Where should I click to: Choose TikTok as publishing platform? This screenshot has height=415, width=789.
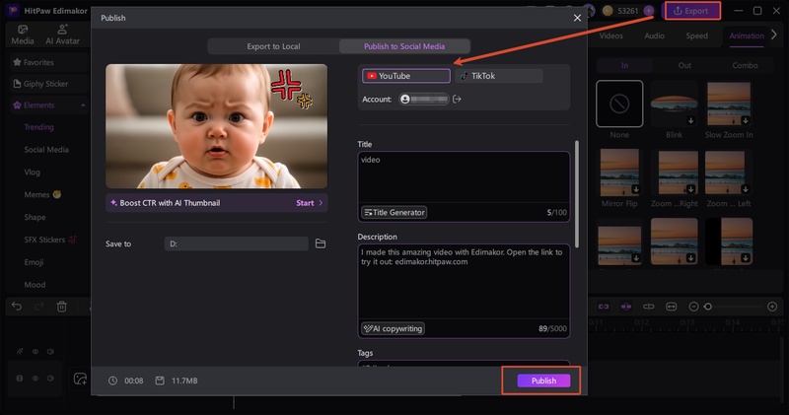coord(499,76)
